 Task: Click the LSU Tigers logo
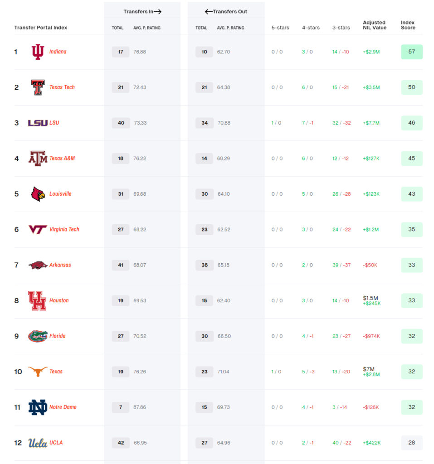(38, 123)
